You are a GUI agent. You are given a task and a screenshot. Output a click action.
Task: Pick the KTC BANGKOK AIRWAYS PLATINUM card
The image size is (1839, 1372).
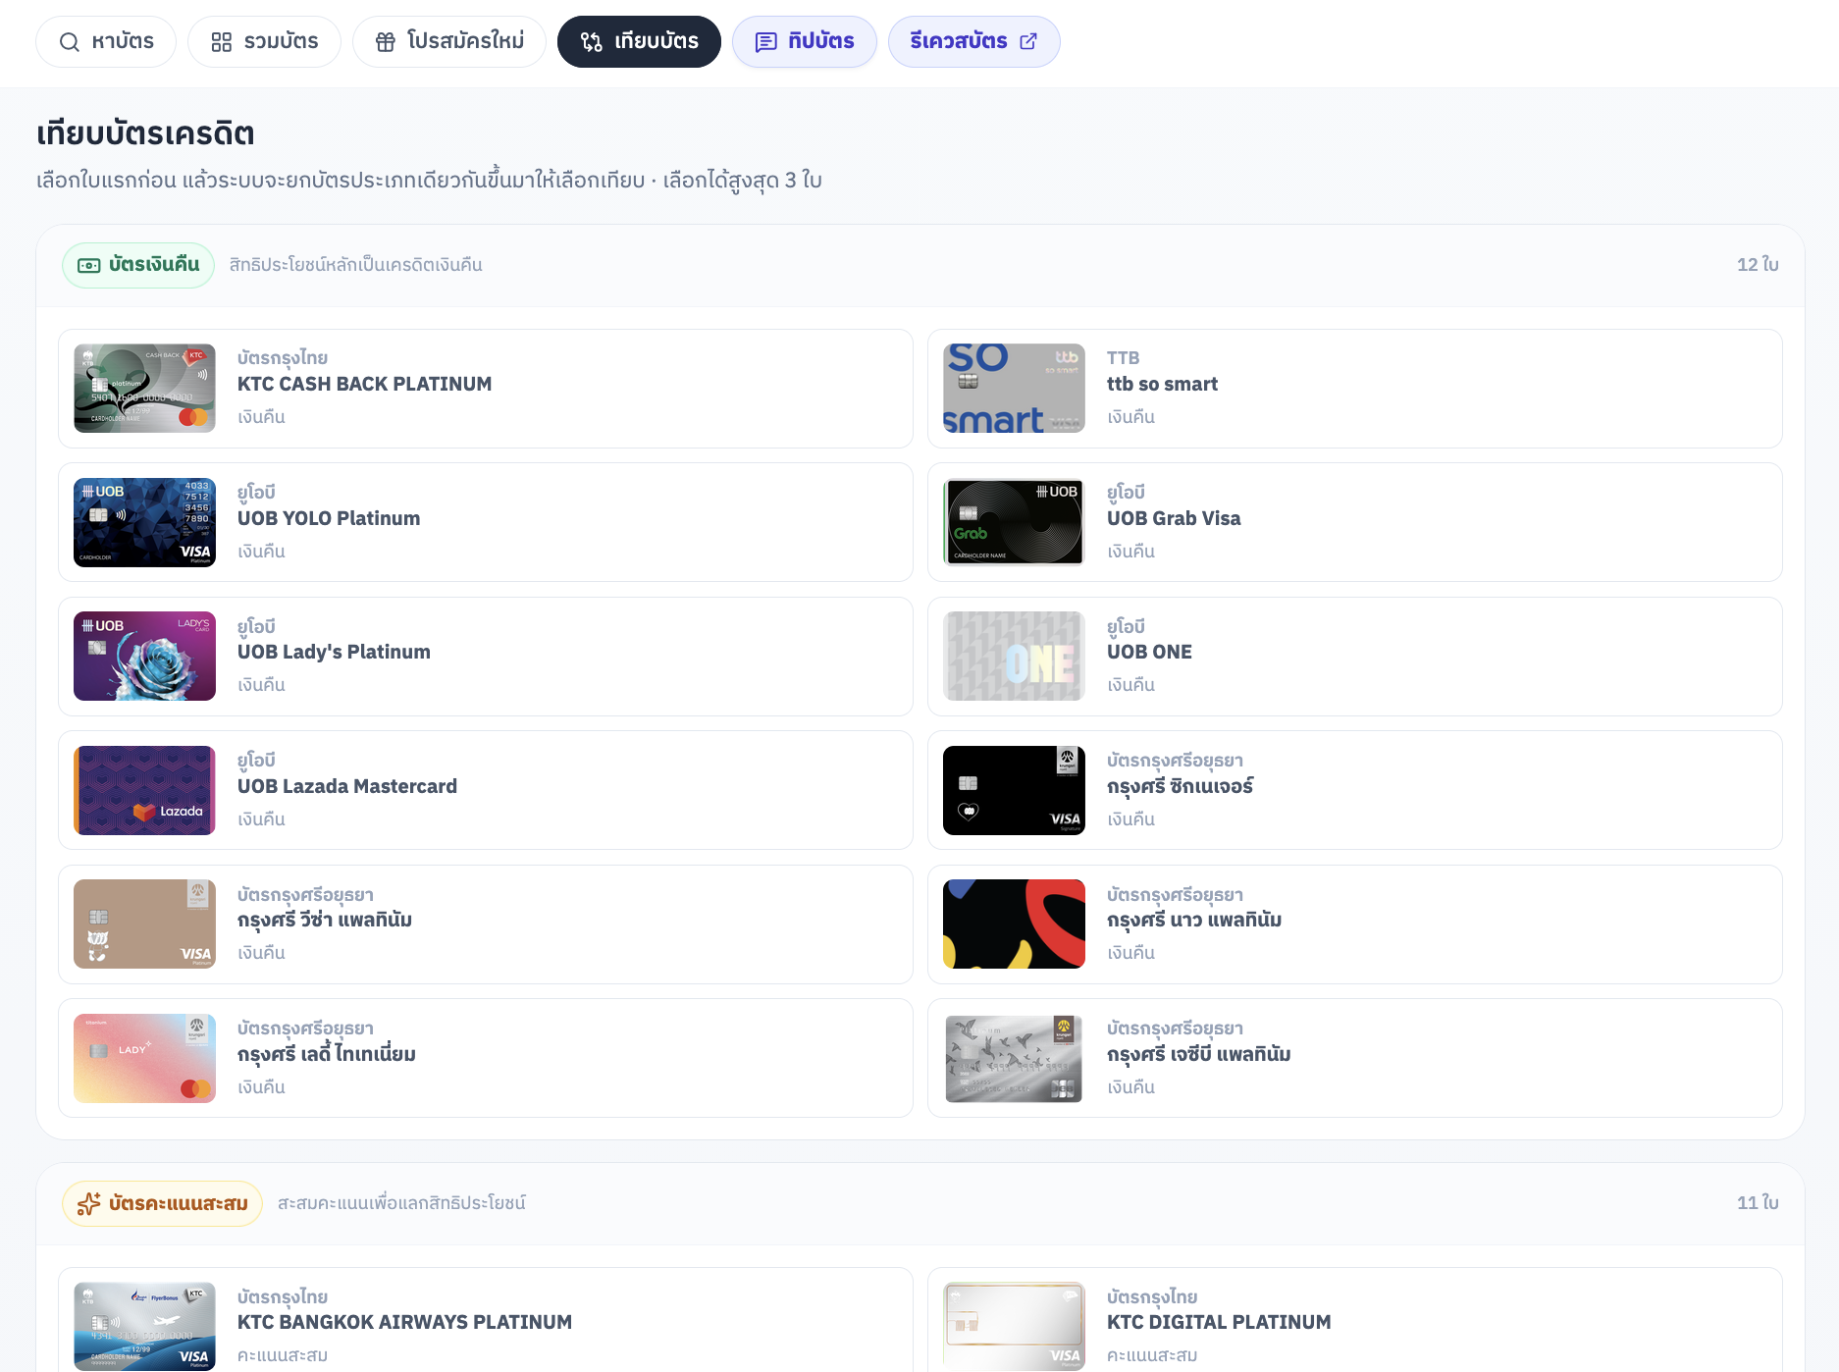click(x=486, y=1320)
